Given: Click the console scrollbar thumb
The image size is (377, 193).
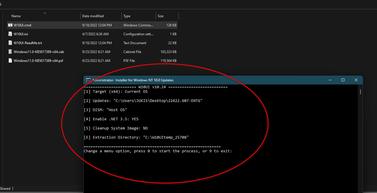Looking at the screenshot, I should [360, 92].
